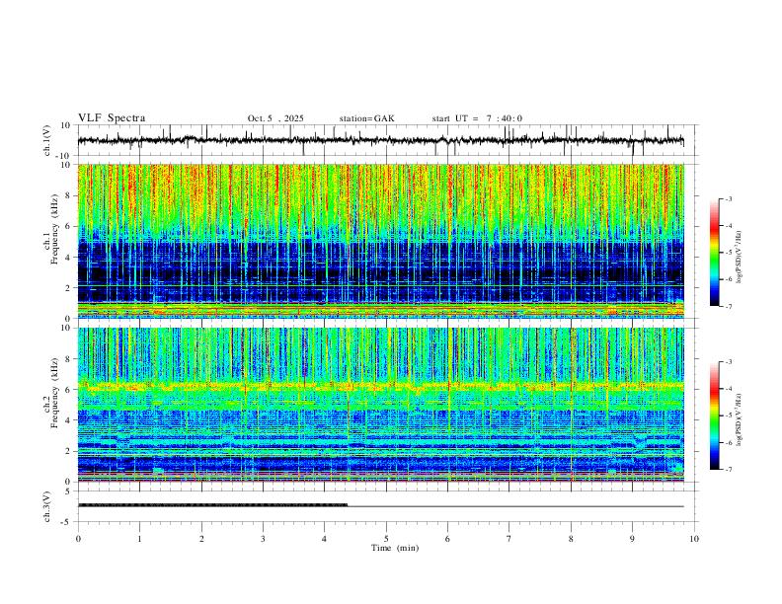Screen dimensions: 782x604
Task: Click the ch.1 spectrogram panel
Action: [380, 241]
